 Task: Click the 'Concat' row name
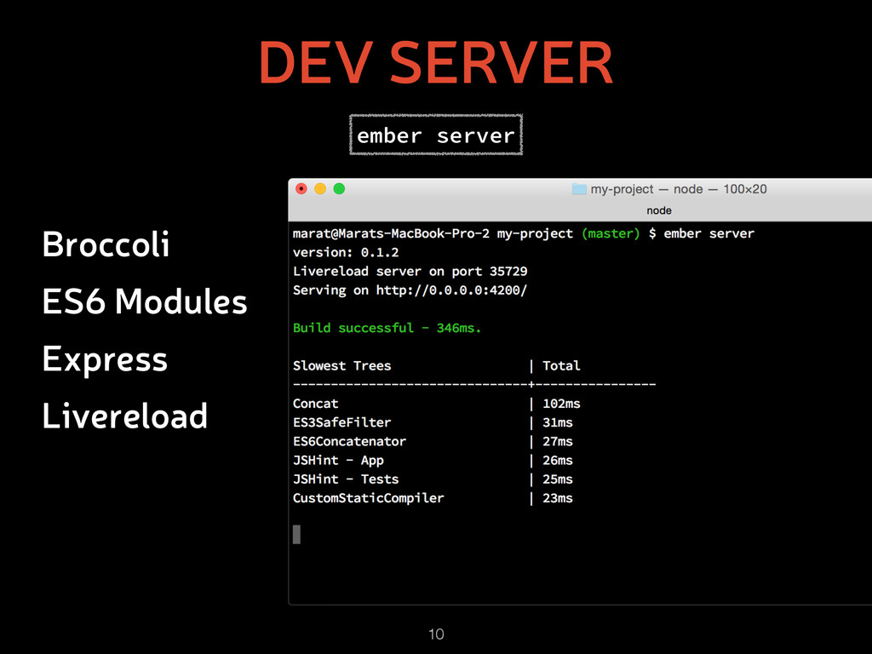(x=315, y=404)
